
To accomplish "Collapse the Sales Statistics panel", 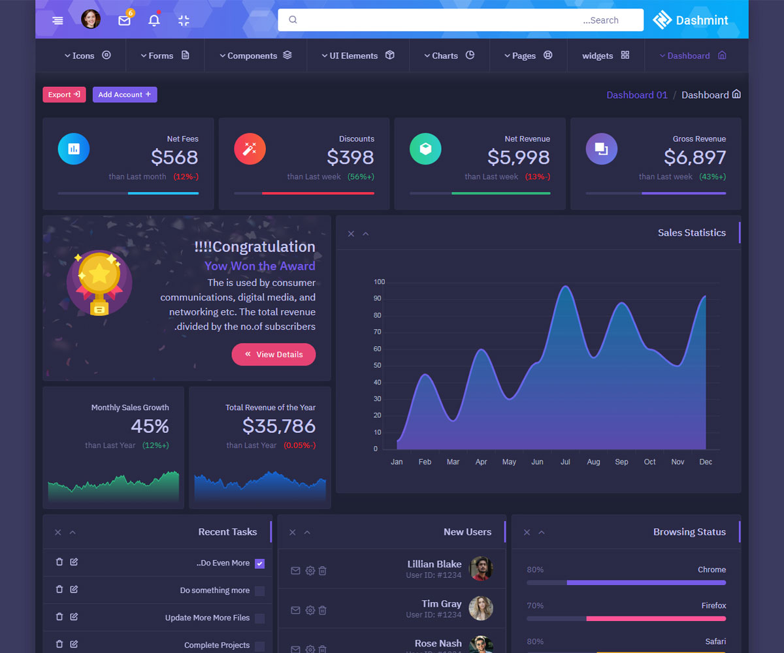I will point(366,234).
